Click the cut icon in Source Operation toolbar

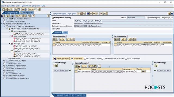[x=68, y=39]
